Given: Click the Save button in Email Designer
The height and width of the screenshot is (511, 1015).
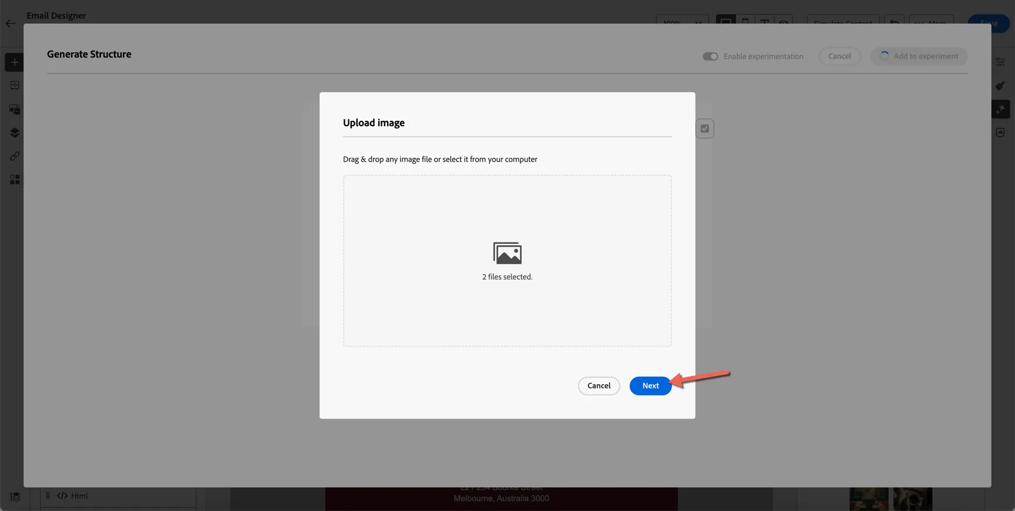Looking at the screenshot, I should pos(989,23).
